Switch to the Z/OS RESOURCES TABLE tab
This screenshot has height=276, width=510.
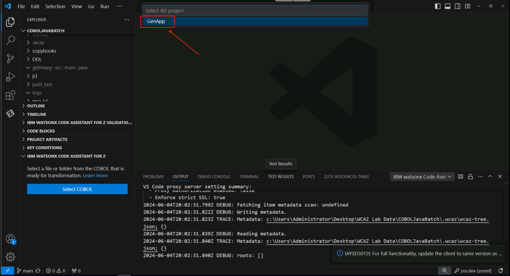point(347,177)
